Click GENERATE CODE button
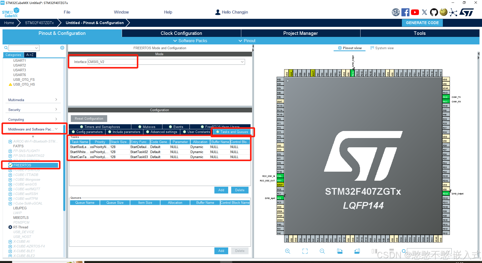482x263 pixels. [x=422, y=23]
